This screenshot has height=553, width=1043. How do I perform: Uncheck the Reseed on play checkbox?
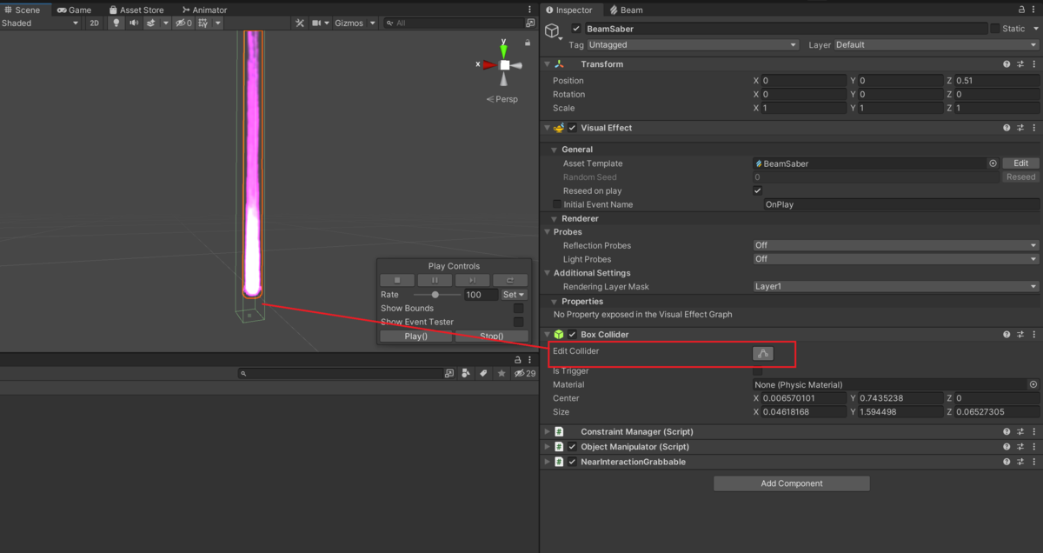[x=758, y=190]
